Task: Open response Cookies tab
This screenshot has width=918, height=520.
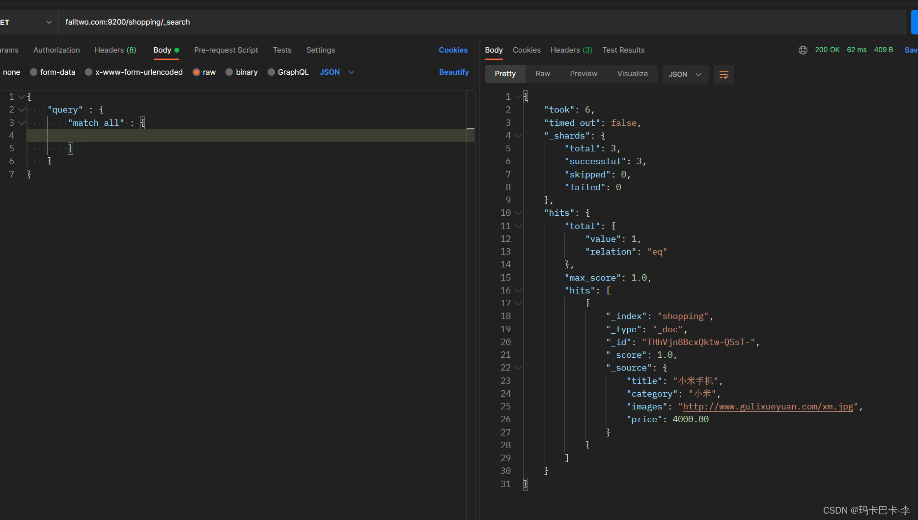Action: 527,50
